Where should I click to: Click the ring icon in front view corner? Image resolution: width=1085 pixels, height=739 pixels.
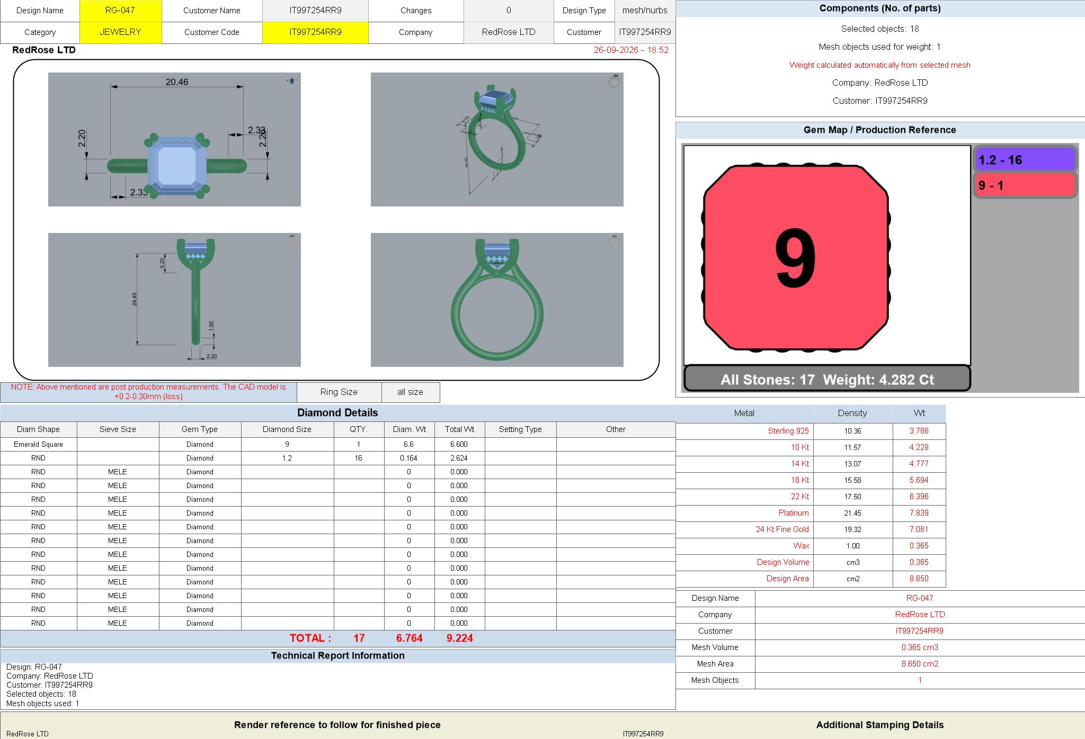point(614,242)
